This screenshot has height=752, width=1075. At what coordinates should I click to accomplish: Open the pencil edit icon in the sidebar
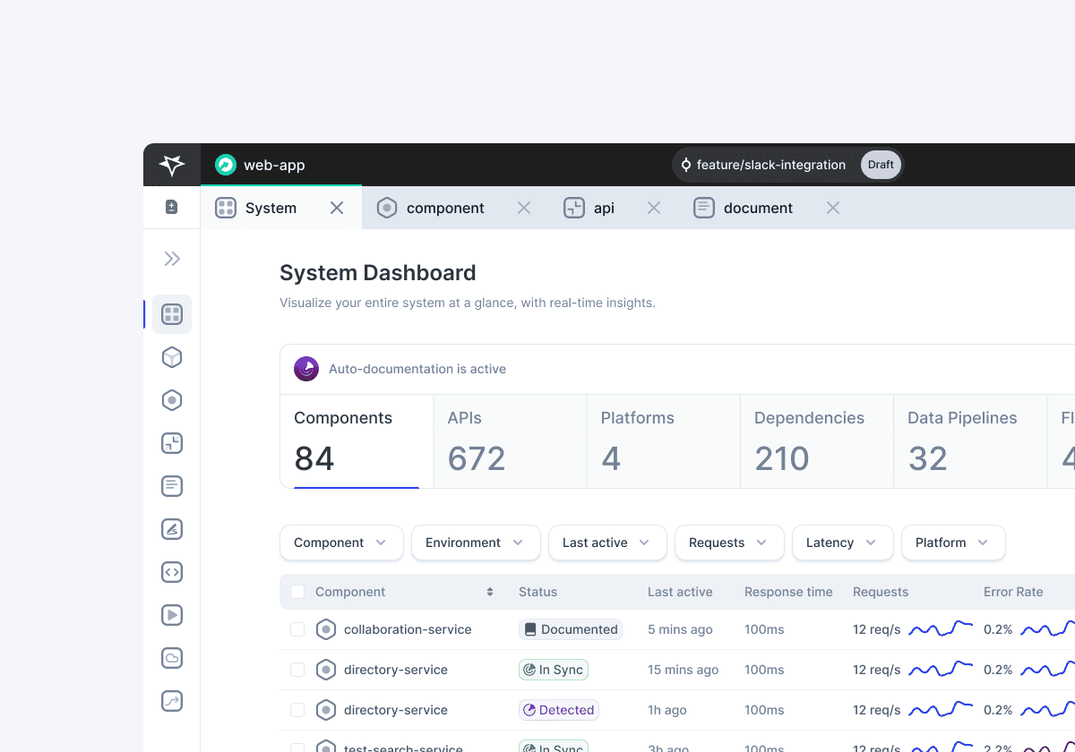click(172, 529)
